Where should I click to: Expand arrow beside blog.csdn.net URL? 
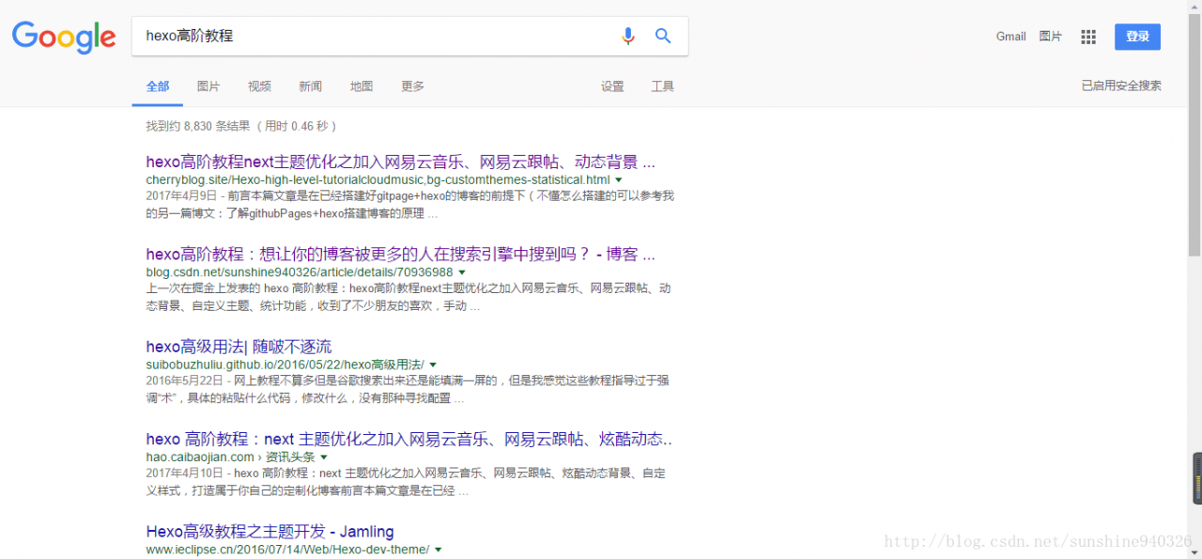coord(462,273)
